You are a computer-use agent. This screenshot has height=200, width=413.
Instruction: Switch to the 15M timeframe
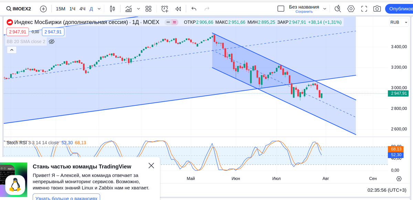[x=61, y=9]
